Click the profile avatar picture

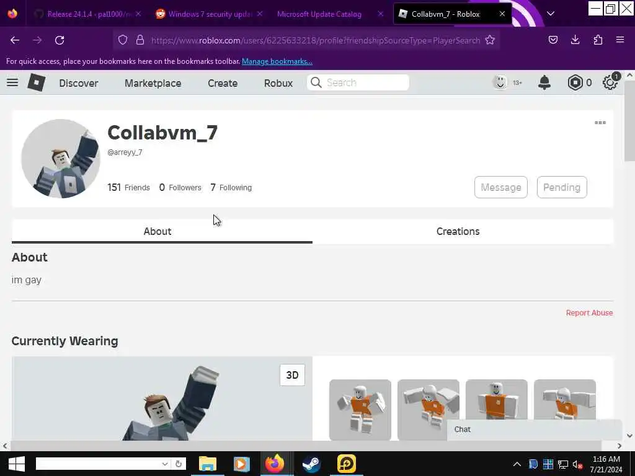pos(61,158)
